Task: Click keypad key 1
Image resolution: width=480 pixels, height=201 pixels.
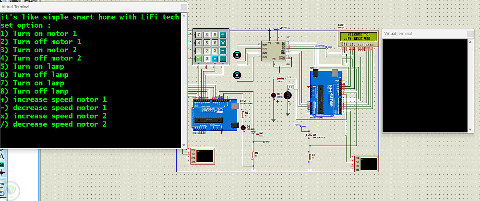Action: 199,51
